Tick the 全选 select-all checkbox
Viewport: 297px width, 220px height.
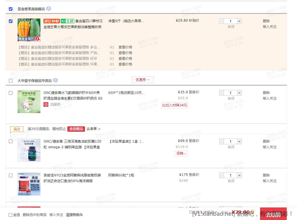11,215
